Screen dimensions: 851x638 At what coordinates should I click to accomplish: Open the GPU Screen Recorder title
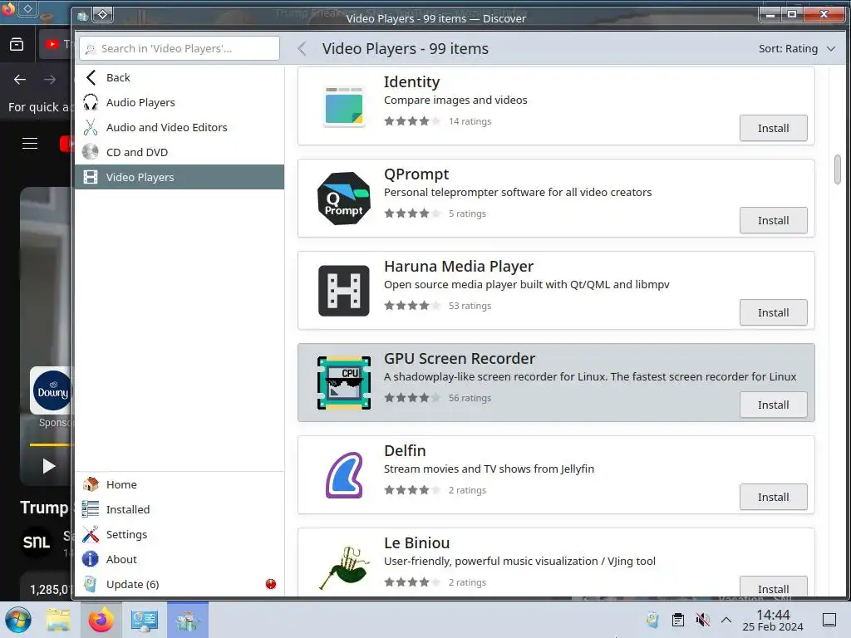point(459,359)
